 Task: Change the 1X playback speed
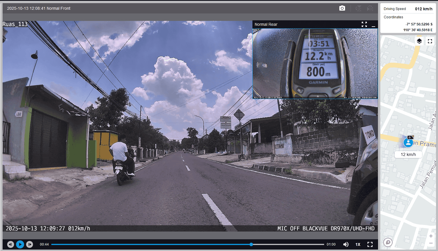pyautogui.click(x=358, y=244)
